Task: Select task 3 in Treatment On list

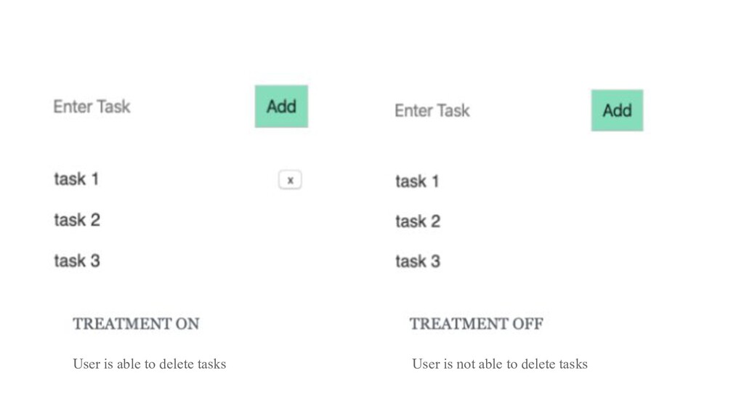Action: point(76,261)
